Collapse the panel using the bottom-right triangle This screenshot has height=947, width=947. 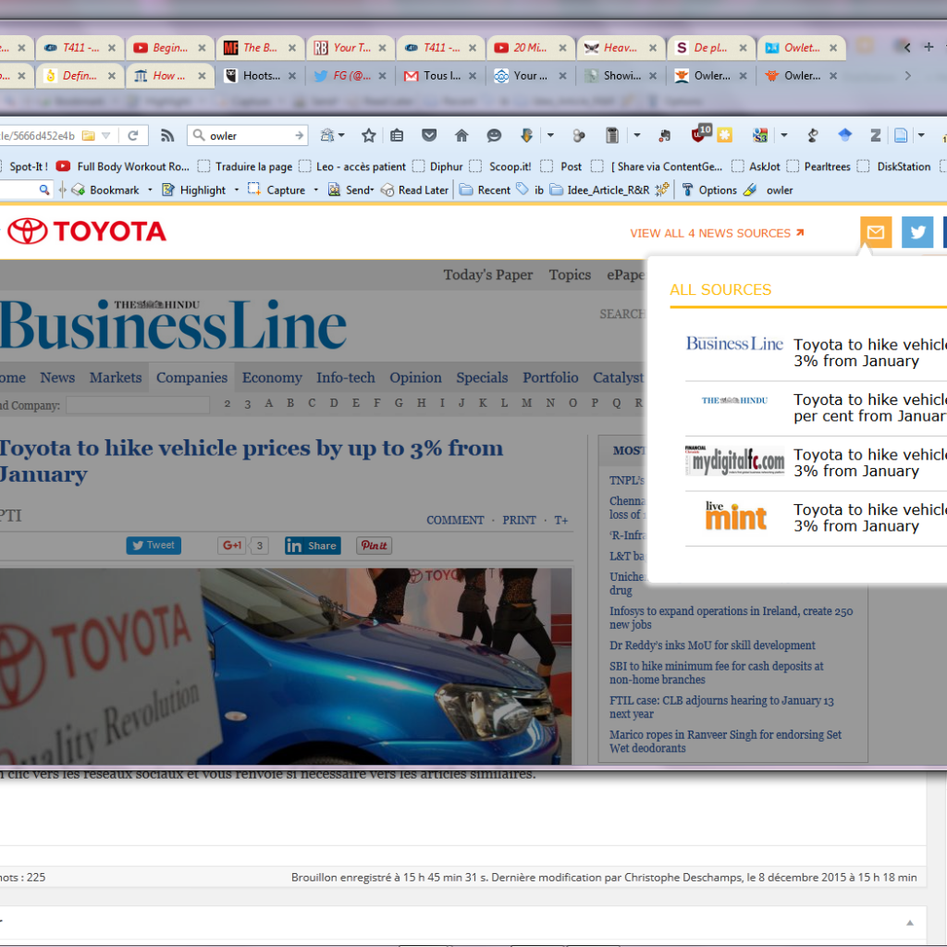(x=910, y=922)
